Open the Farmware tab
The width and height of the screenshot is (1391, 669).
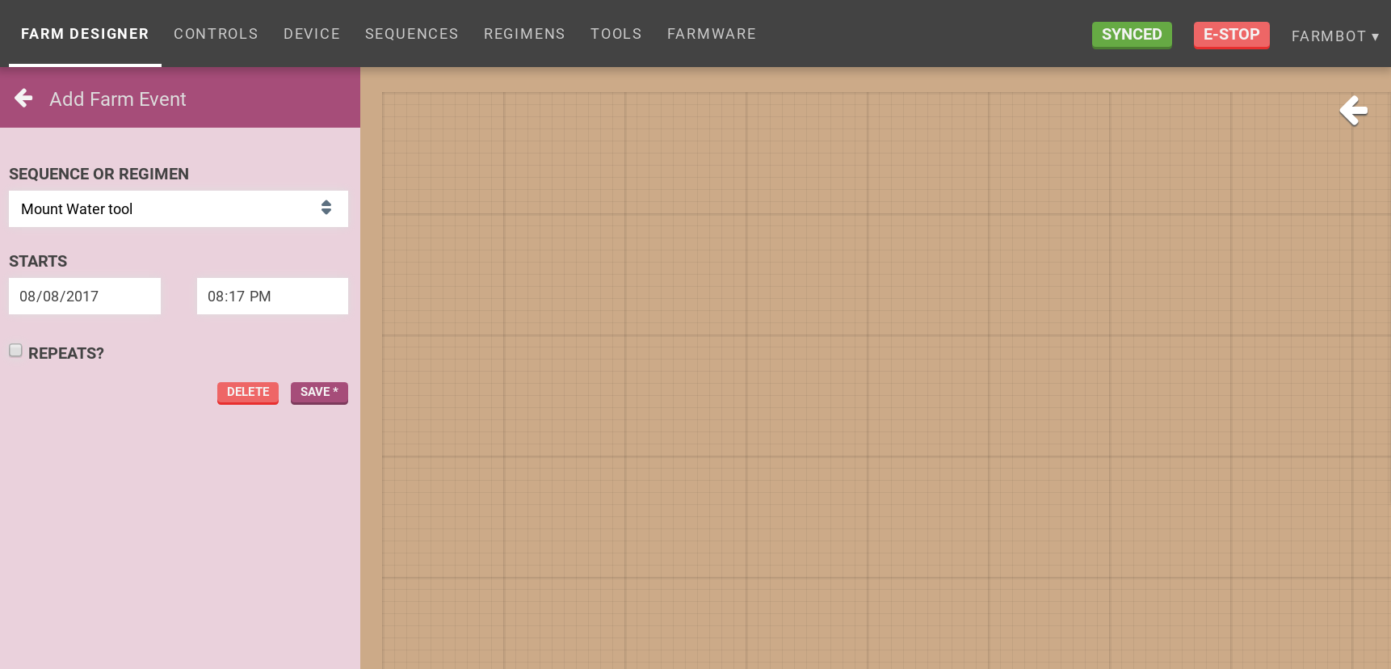point(711,34)
